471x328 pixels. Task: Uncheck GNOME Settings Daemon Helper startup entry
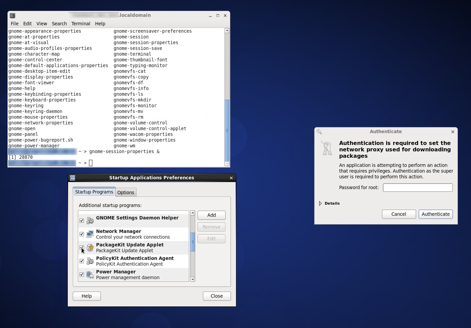(x=82, y=220)
